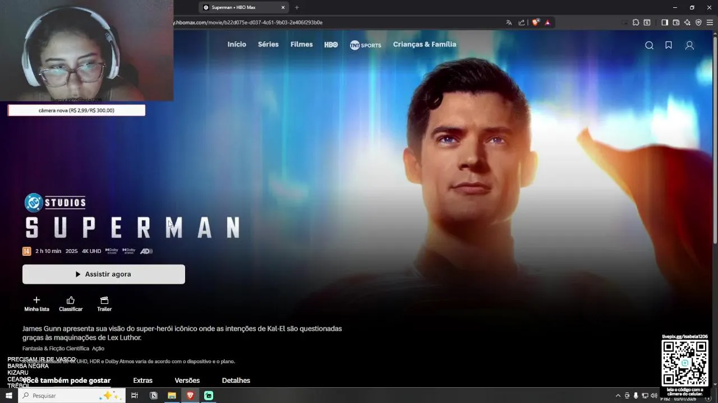Click the taskbar volume speaker icon
Image resolution: width=718 pixels, height=403 pixels.
pos(654,396)
